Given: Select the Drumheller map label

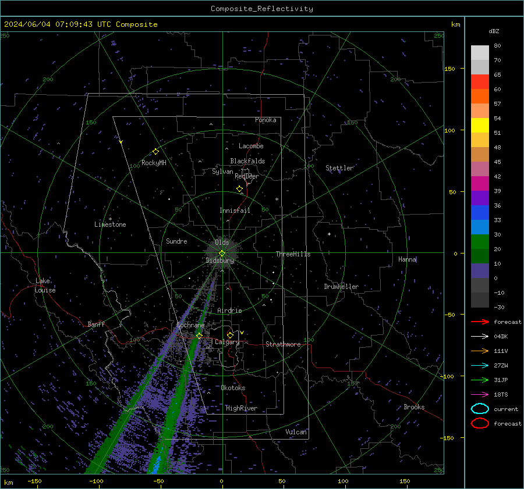Looking at the screenshot, I should 341,287.
